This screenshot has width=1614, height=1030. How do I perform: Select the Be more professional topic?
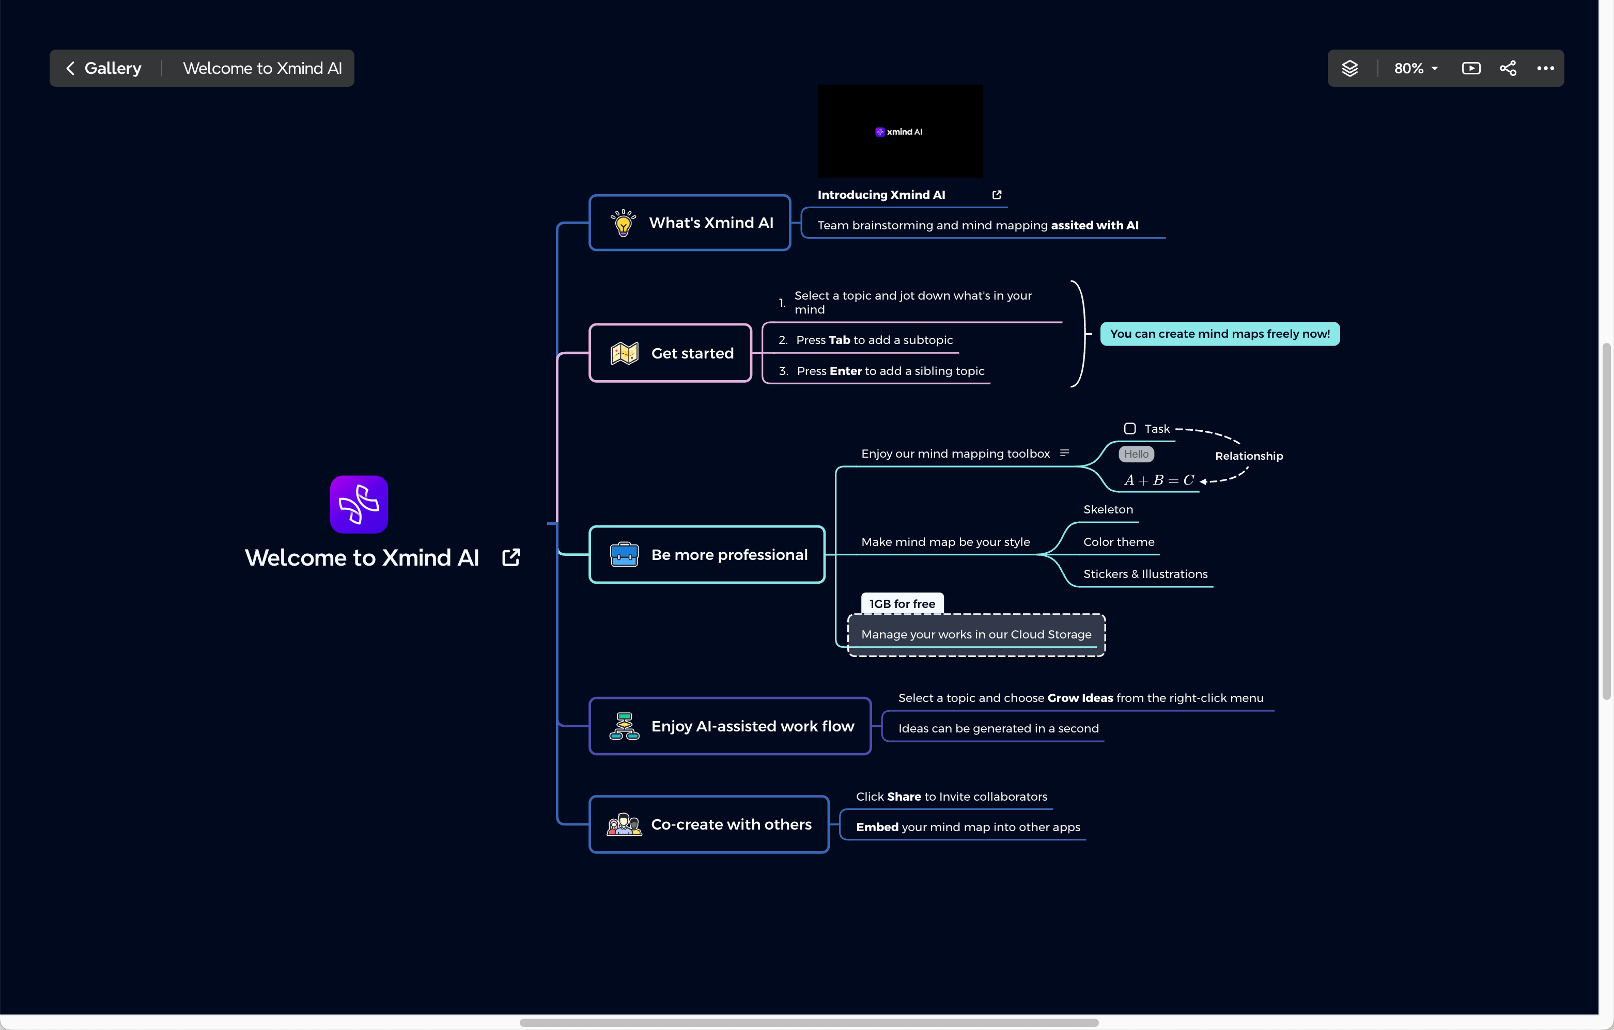707,555
